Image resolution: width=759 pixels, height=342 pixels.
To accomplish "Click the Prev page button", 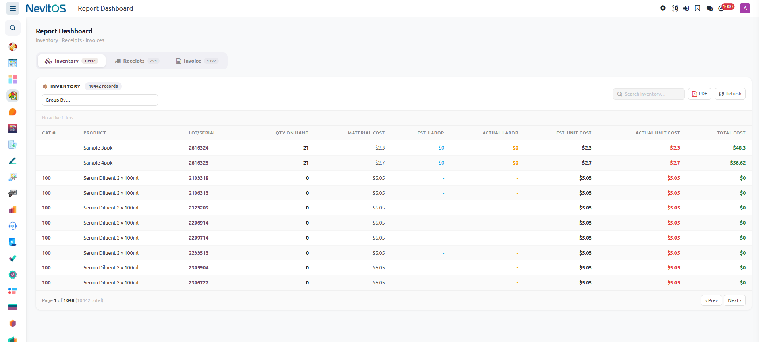I will coord(711,300).
